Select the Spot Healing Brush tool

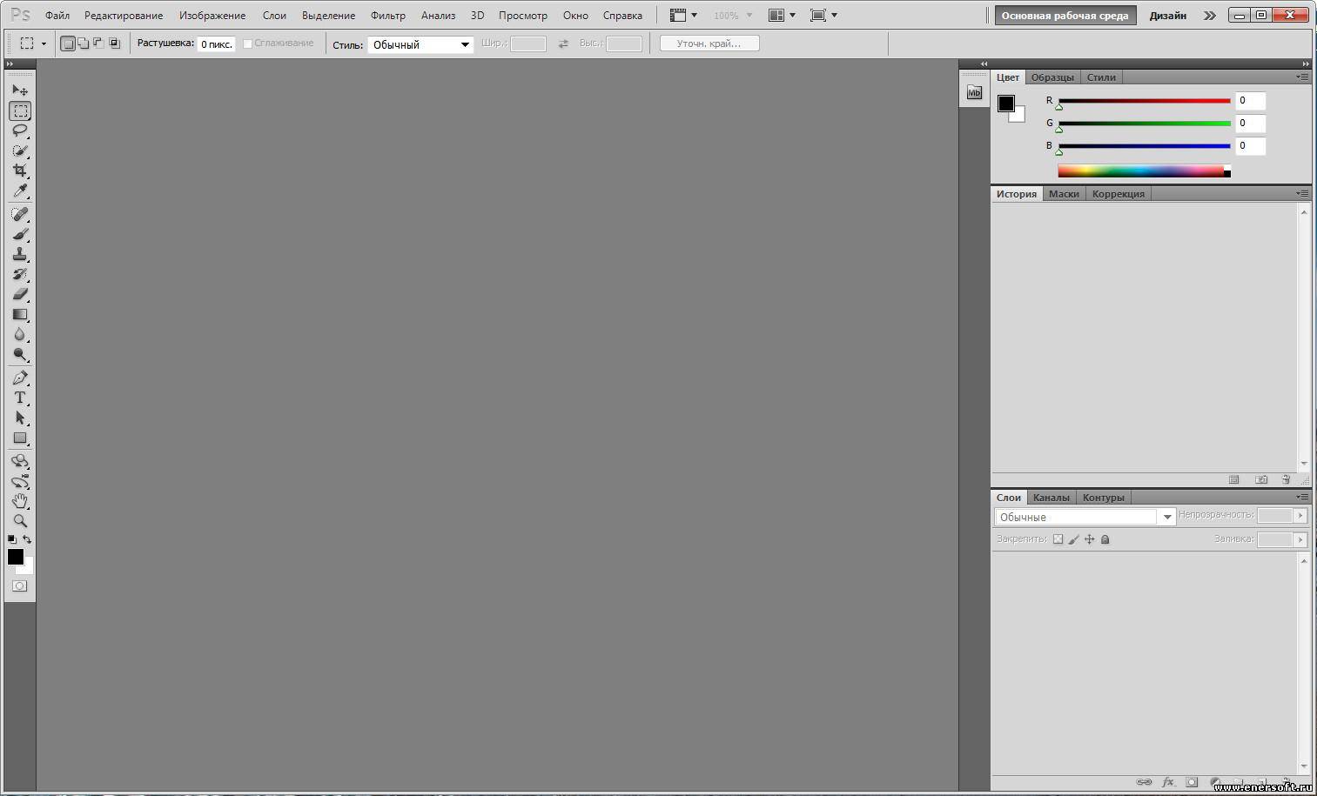point(20,214)
